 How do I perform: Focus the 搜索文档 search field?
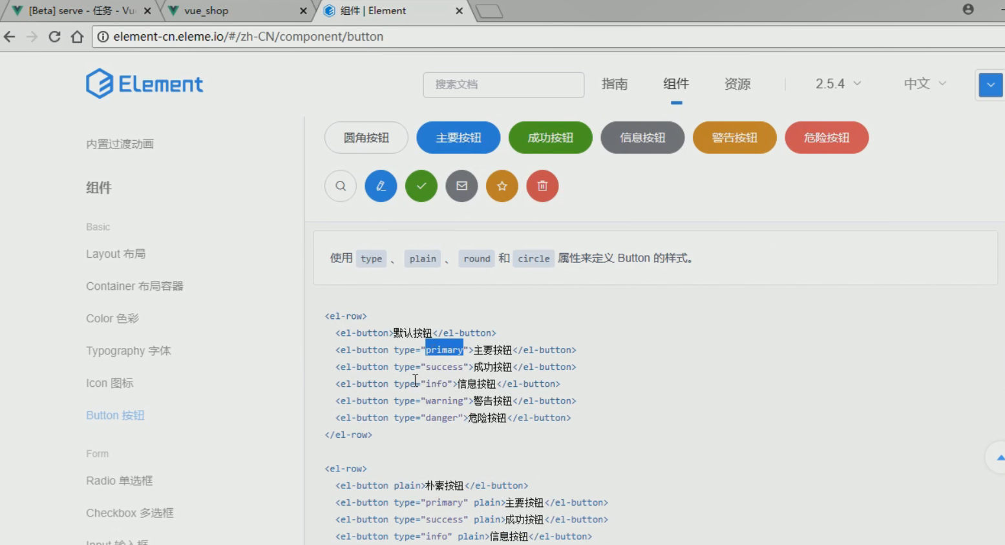click(x=503, y=85)
